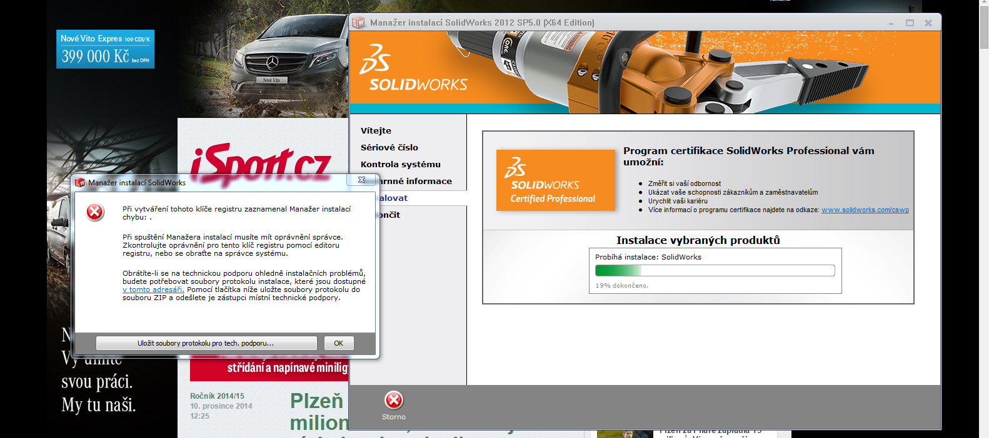
Task: Click the SolidWorks icon in error dialog title
Action: tap(80, 183)
